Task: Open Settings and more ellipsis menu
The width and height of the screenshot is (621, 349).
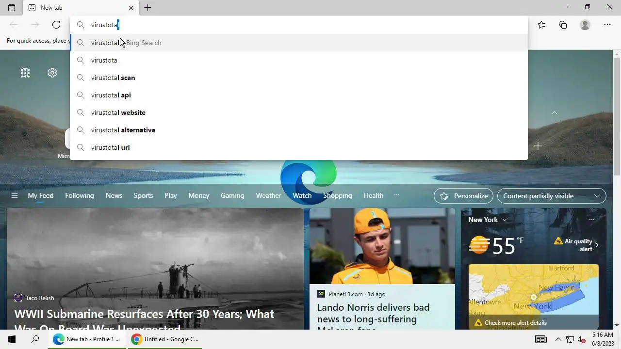Action: 607,25
